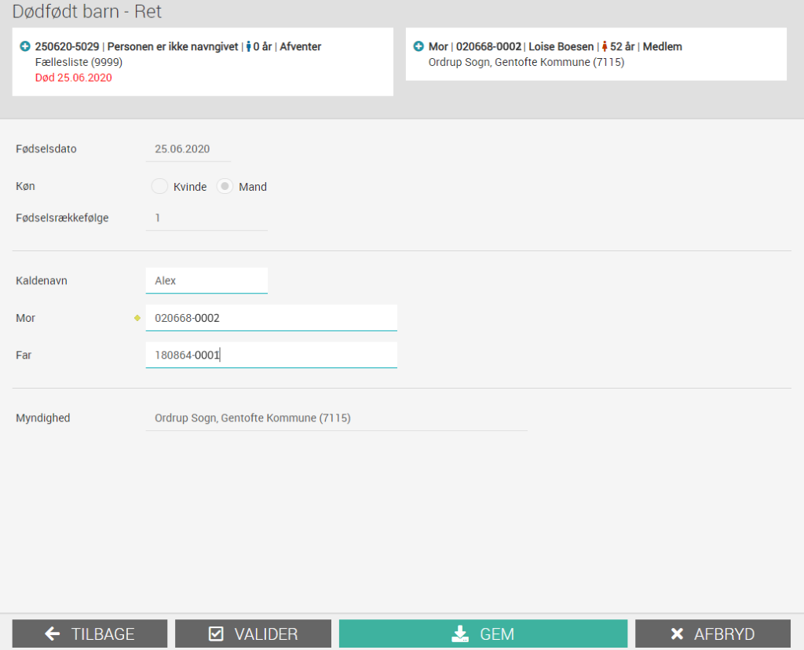Focus the Mor CPR input field
Screen dimensions: 804x650
coord(271,318)
